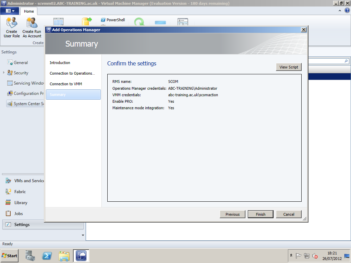Click the System Center Settings icon

click(10, 103)
